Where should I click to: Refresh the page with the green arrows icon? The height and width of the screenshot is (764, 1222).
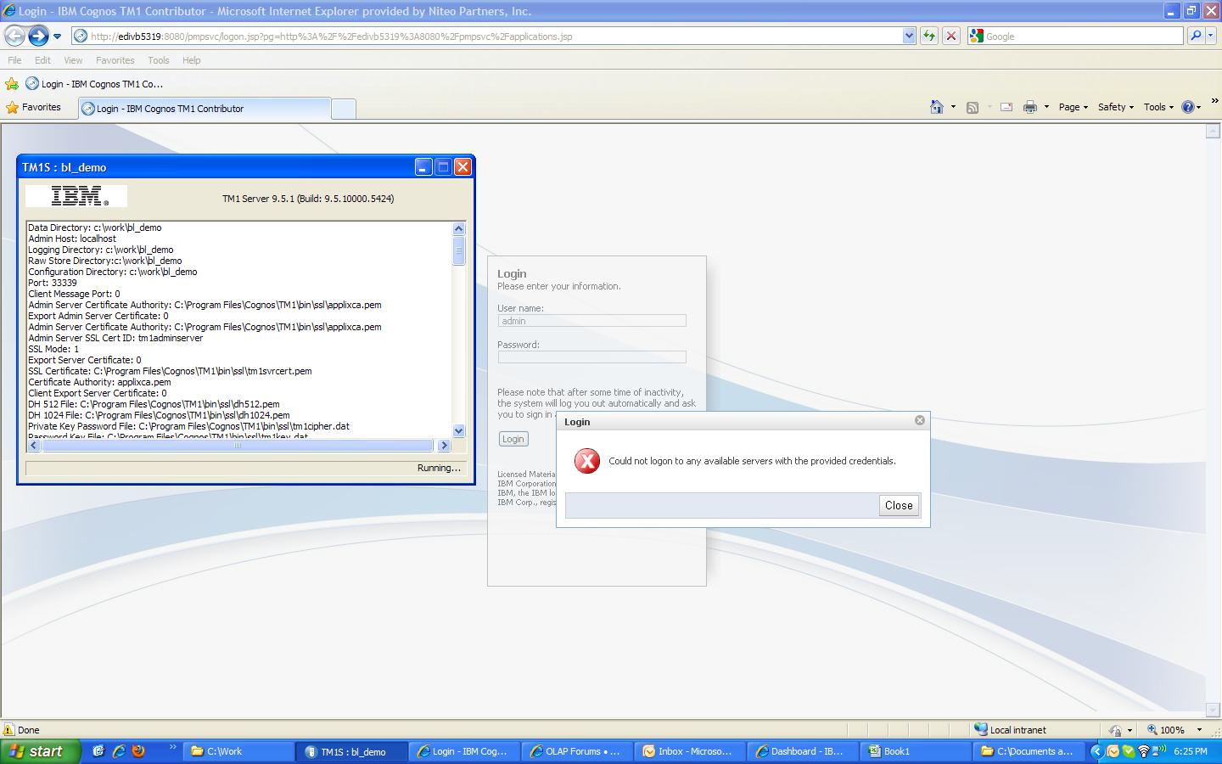(929, 36)
